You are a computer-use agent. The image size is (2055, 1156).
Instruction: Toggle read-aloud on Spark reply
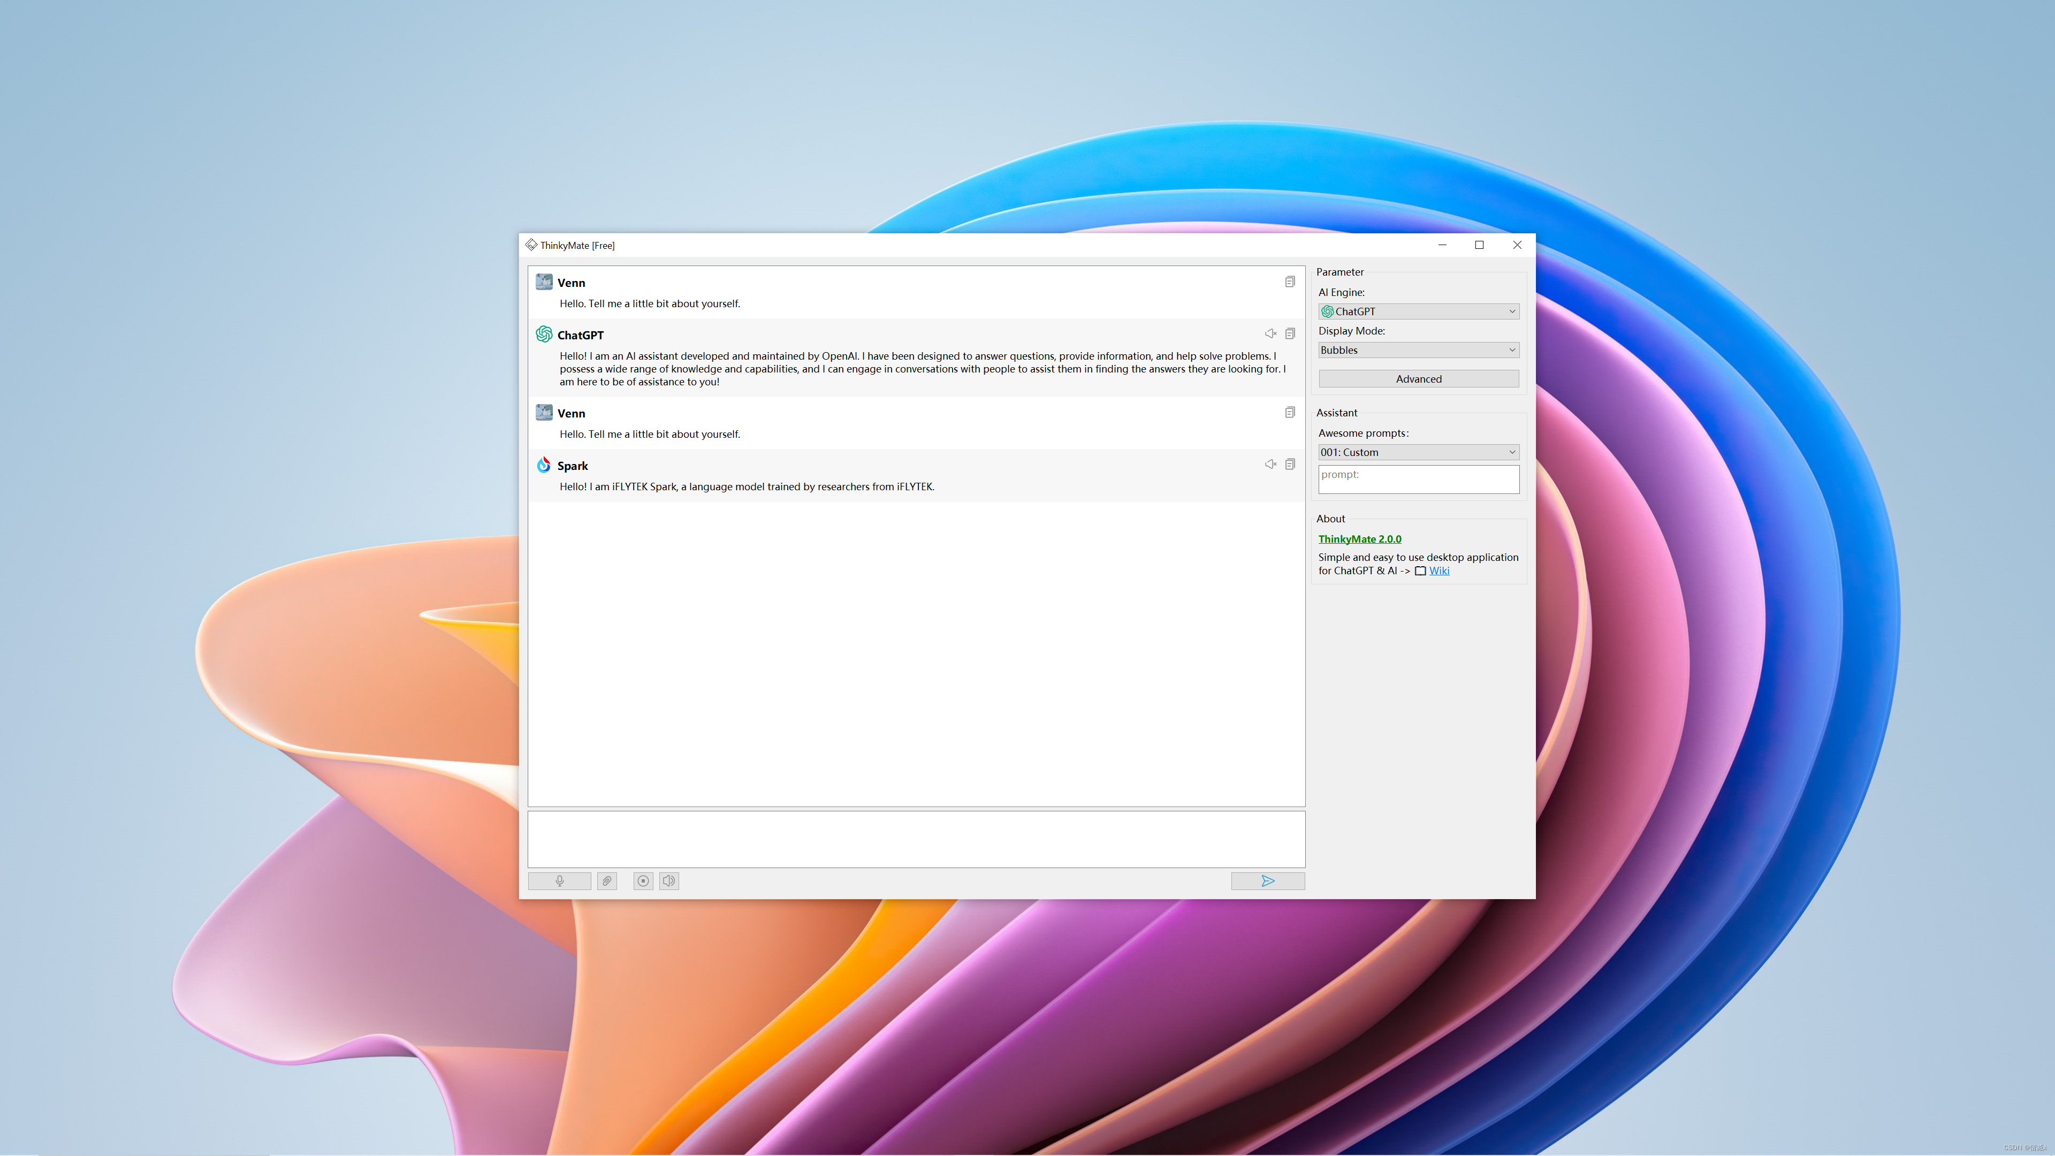tap(1270, 465)
